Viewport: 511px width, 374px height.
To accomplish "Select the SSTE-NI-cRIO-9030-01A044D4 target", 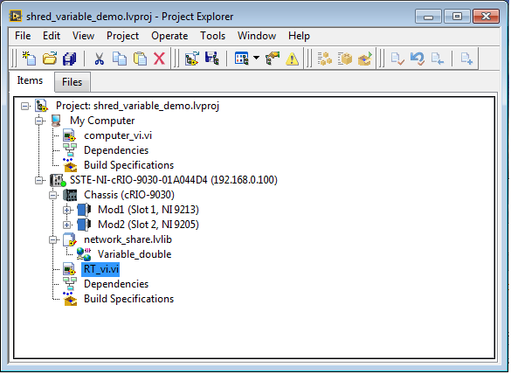I will click(173, 180).
